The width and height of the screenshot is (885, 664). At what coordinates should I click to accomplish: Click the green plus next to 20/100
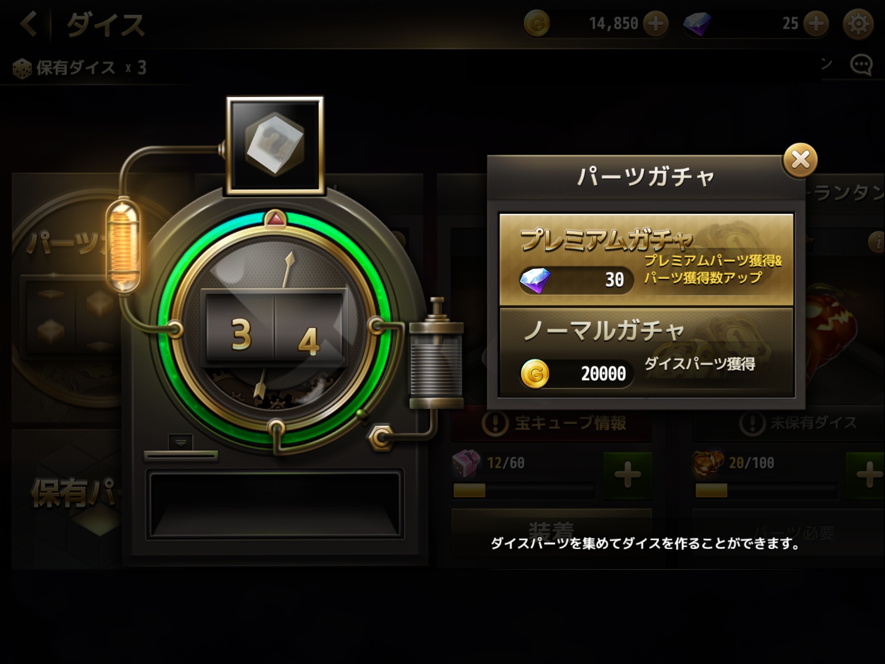pyautogui.click(x=866, y=475)
